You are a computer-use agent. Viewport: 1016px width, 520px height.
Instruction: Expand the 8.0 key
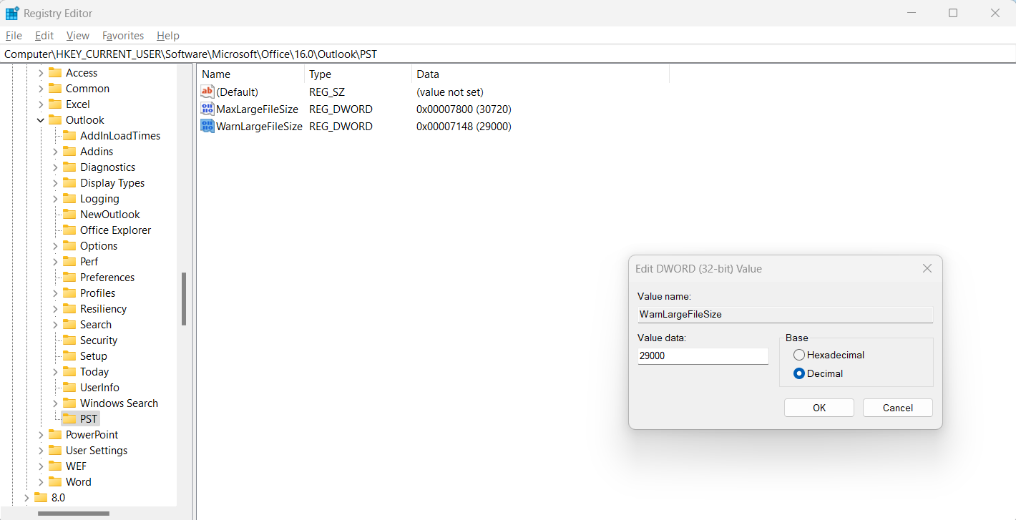click(26, 498)
